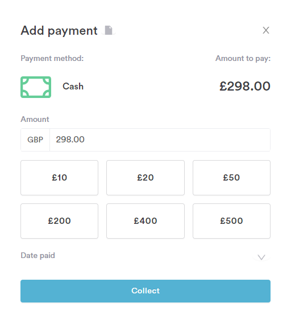This screenshot has height=323, width=291.
Task: Click the Payment method label
Action: [52, 59]
